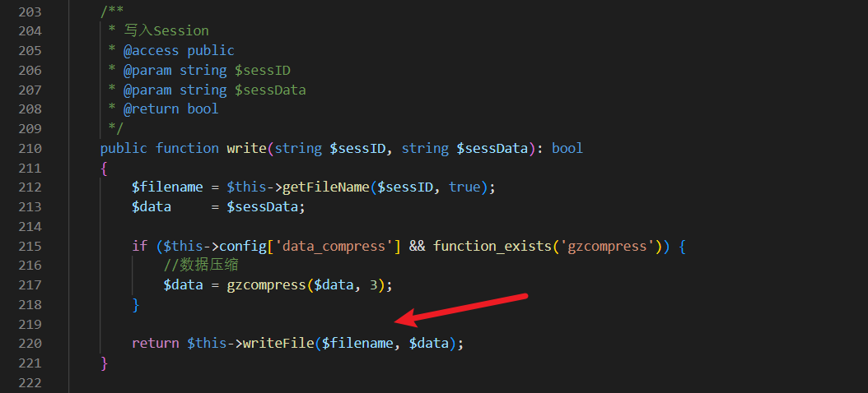Click the @access public doc tag
This screenshot has height=393, width=868.
click(179, 51)
